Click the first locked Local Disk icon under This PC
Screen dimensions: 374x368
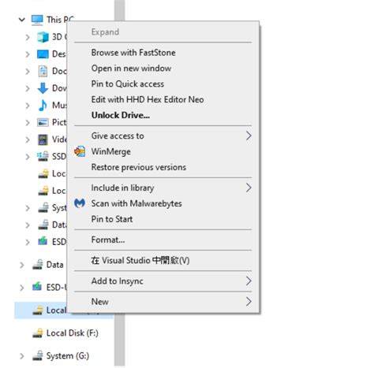click(43, 173)
